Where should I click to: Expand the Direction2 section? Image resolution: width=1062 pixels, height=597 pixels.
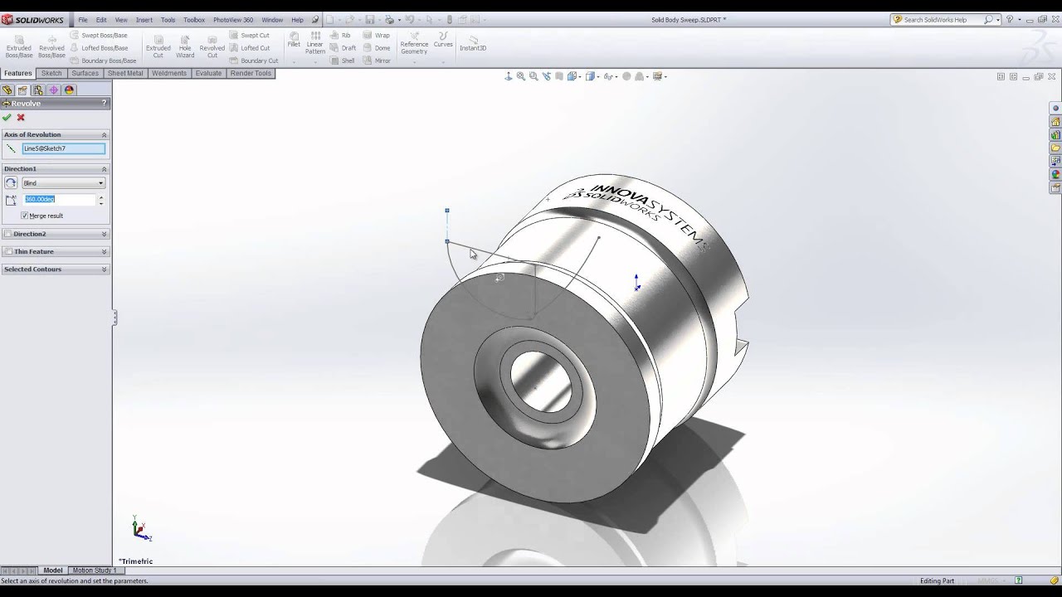104,234
